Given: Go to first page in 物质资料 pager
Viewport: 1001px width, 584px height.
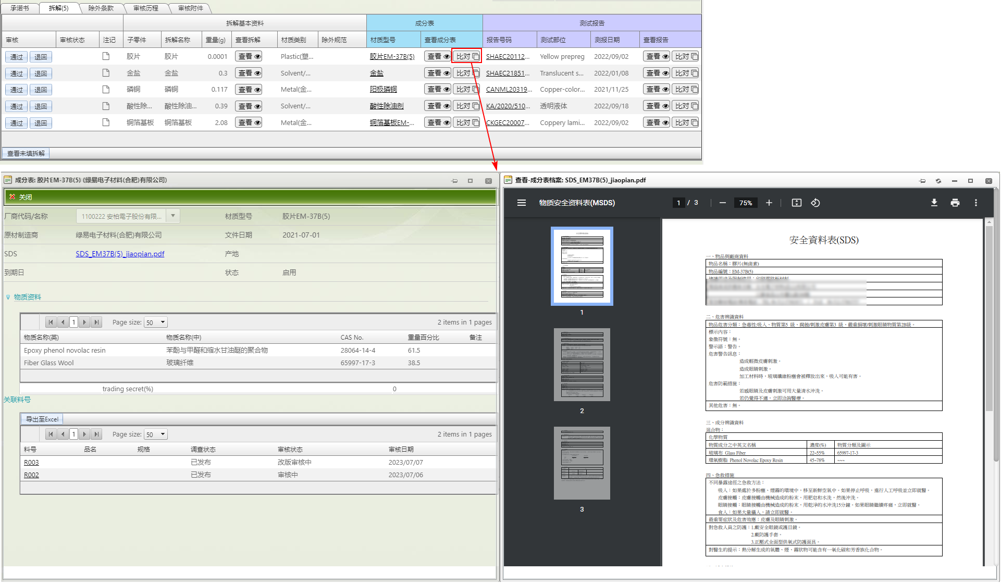Looking at the screenshot, I should pyautogui.click(x=51, y=322).
